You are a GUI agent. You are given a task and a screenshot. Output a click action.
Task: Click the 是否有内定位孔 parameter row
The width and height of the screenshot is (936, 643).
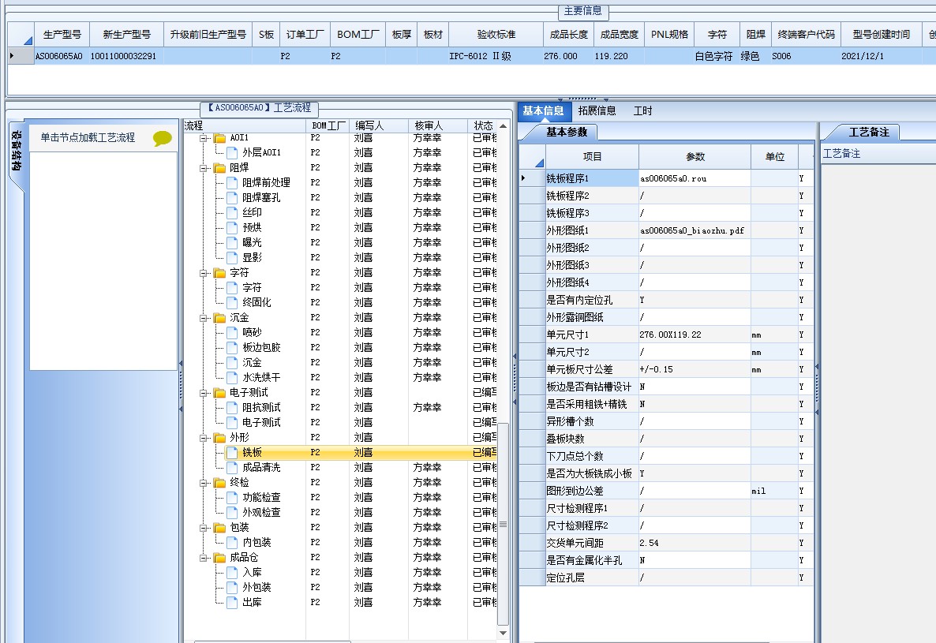point(665,300)
